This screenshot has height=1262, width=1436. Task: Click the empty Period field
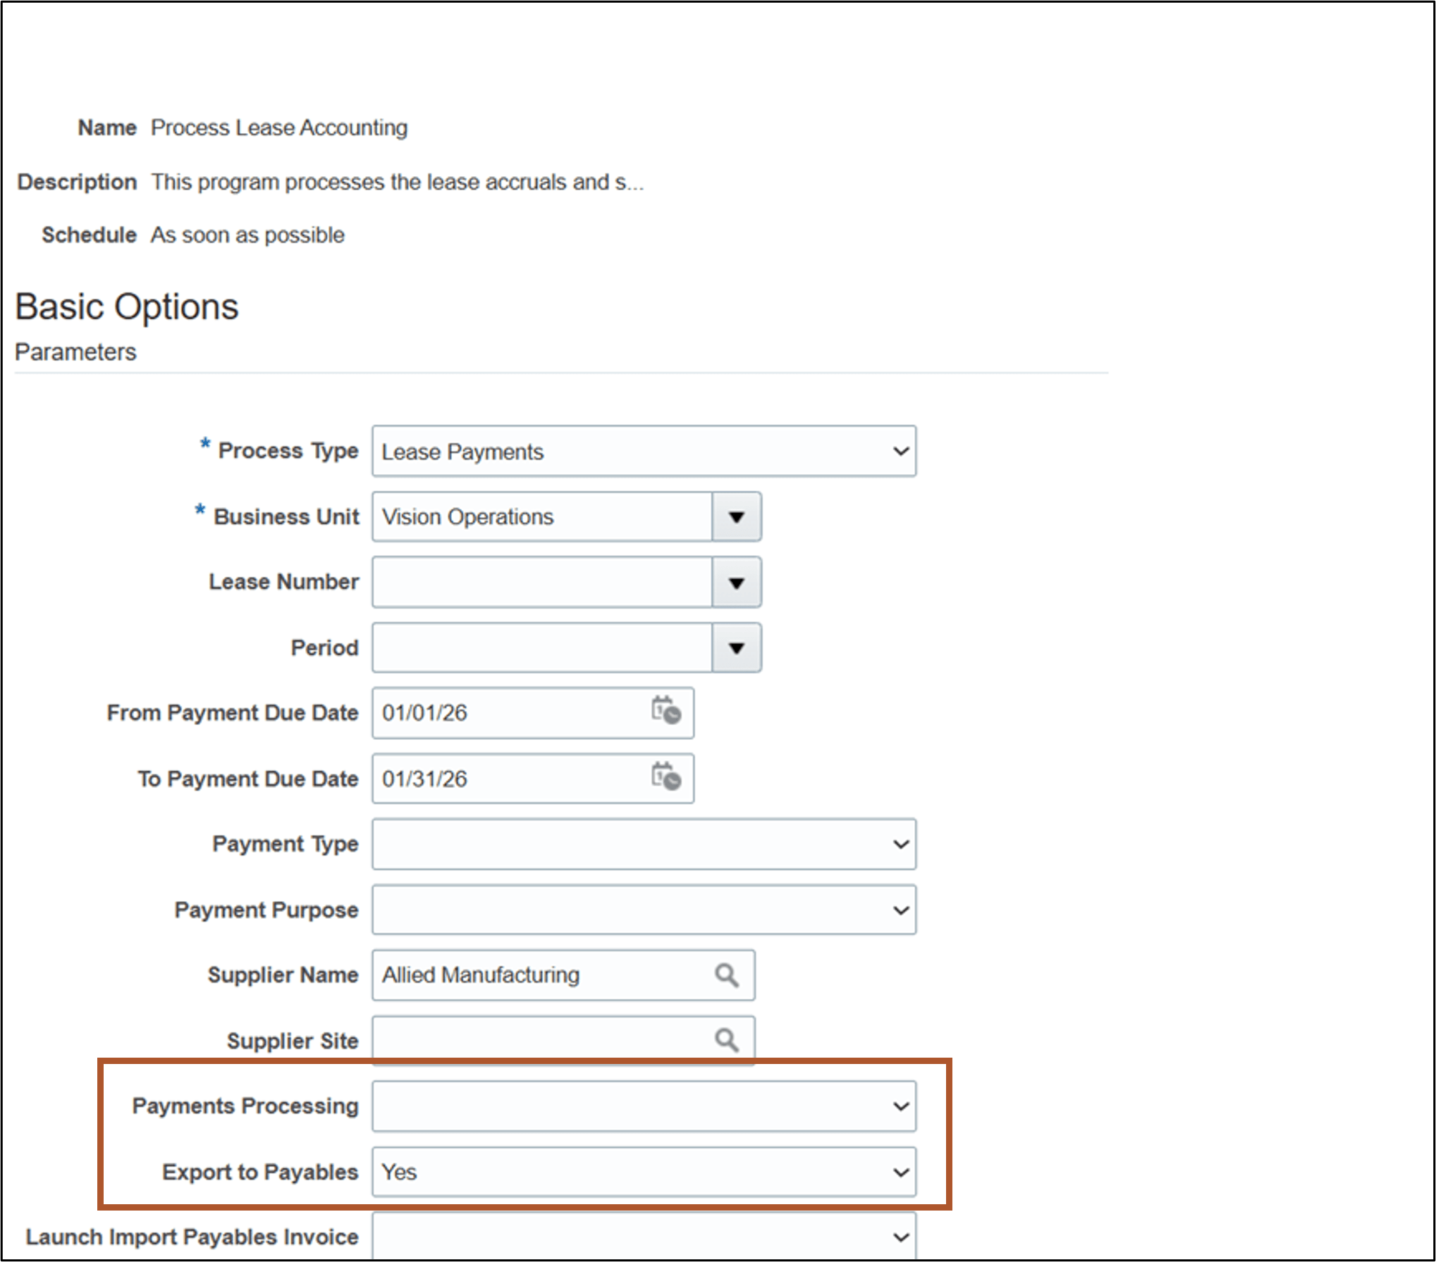(536, 648)
